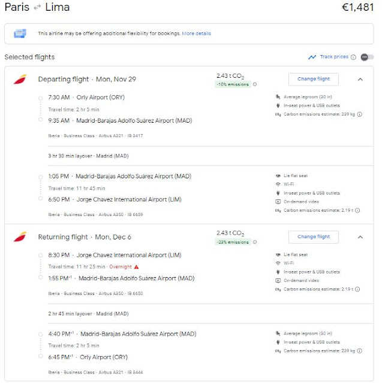
Task: Click the returning flight emissions info icon
Action: (x=255, y=242)
